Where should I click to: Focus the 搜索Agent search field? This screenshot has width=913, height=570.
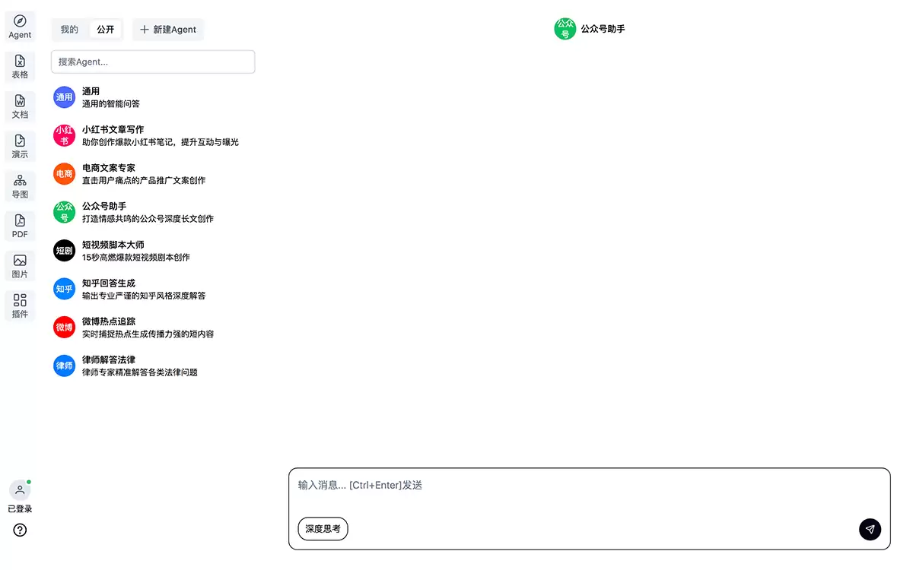click(153, 62)
